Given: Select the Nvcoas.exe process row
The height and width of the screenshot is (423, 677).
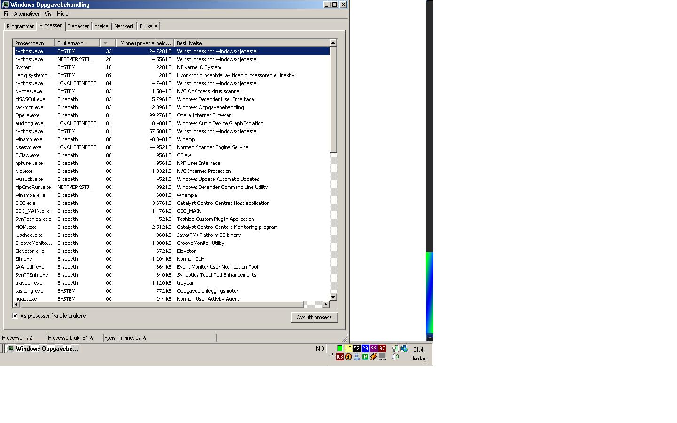Looking at the screenshot, I should tap(171, 91).
